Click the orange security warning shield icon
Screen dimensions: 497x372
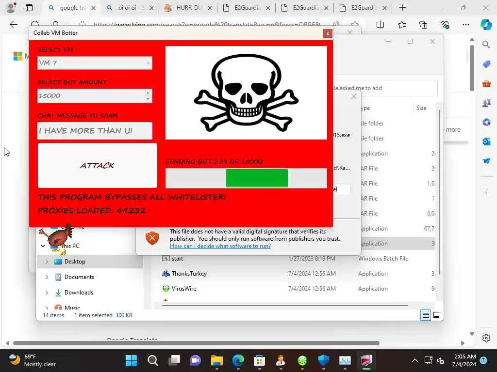152,238
